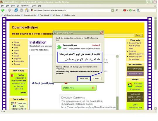Screen dimensions: 158x121
Task: Click the page's vertical scrollbar
Action: click(156, 63)
